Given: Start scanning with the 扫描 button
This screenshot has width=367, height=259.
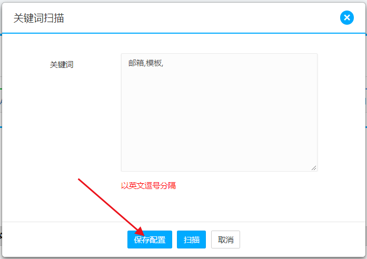Looking at the screenshot, I should coord(191,240).
